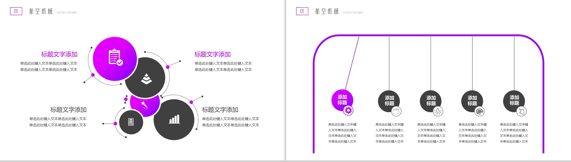
Task: Click the paint palette icon badge
Action: pos(480,111)
